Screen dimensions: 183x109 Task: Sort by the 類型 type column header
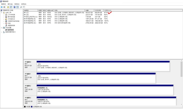click(x=44, y=10)
